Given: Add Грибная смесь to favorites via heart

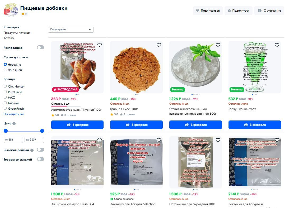Looking at the screenshot, I should [x=159, y=45].
